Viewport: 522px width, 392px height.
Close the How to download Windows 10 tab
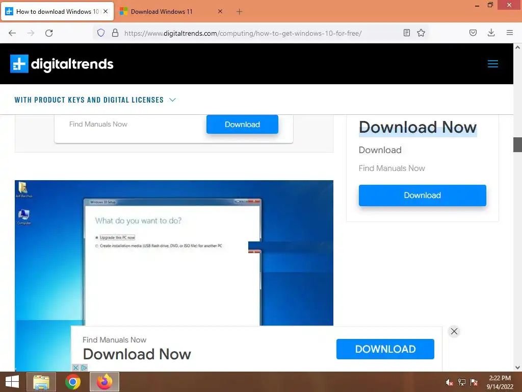tap(106, 11)
